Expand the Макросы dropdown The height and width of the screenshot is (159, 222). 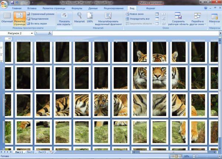[x=214, y=19]
